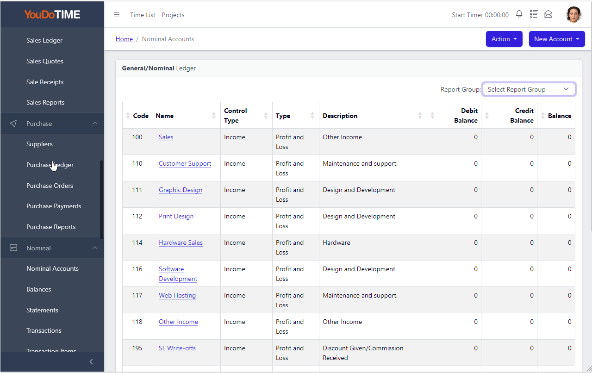Open Suppliers in sidebar
Image resolution: width=592 pixels, height=373 pixels.
pyautogui.click(x=39, y=144)
